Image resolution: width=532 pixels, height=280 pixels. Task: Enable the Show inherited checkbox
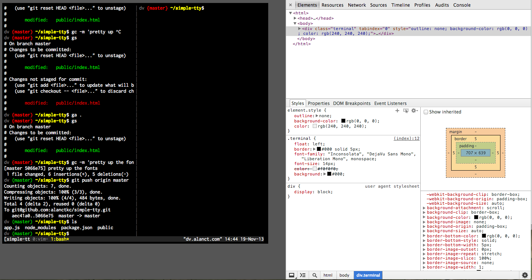pos(426,112)
